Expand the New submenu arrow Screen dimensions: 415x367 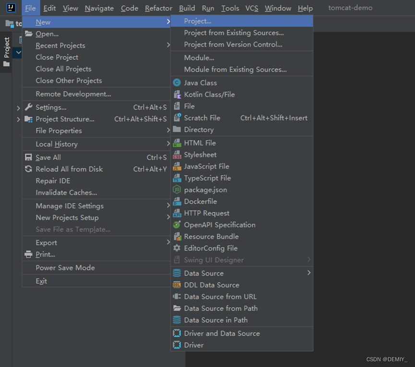168,22
